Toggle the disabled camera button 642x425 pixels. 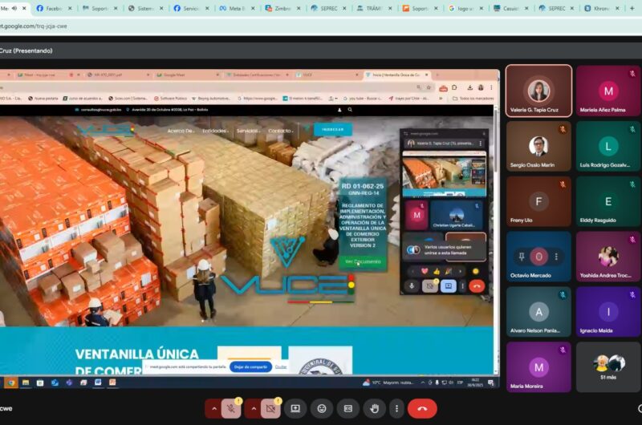click(x=270, y=408)
